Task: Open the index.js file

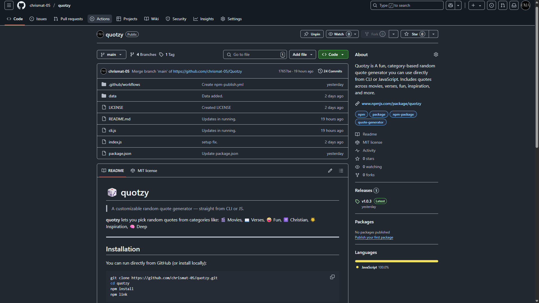Action: click(x=115, y=142)
